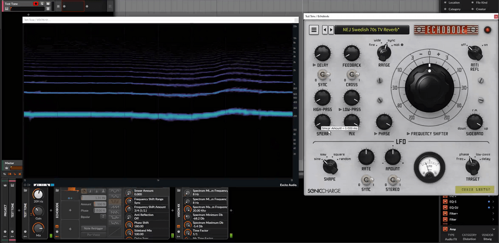Click the LFO TARGET selector knob
499x243 pixels.
point(472,166)
